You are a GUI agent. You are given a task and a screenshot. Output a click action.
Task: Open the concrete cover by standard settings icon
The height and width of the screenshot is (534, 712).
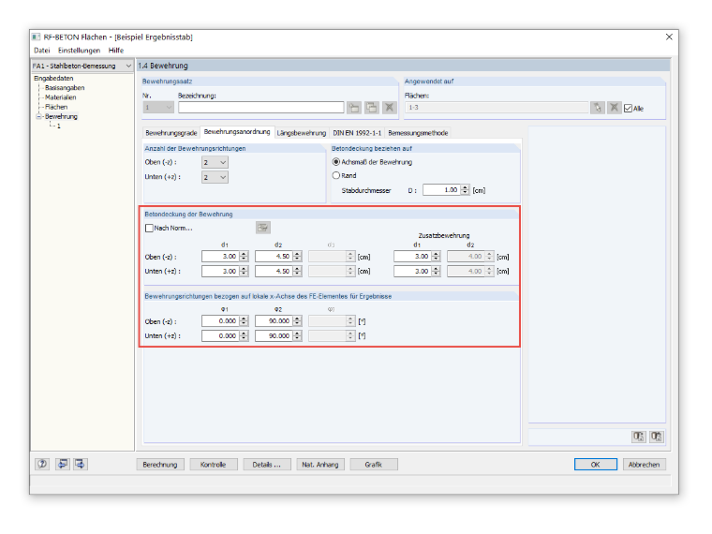[x=263, y=228]
